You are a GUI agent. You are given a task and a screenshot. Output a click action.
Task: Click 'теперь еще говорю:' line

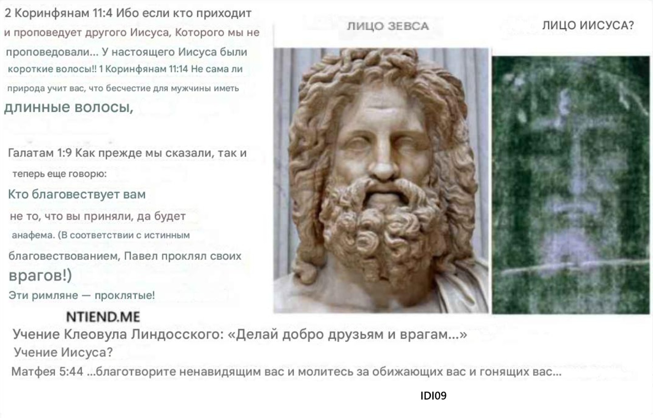click(x=60, y=174)
